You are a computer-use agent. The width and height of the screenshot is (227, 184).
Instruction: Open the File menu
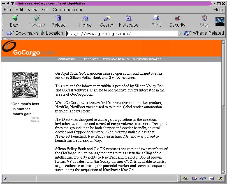7,10
